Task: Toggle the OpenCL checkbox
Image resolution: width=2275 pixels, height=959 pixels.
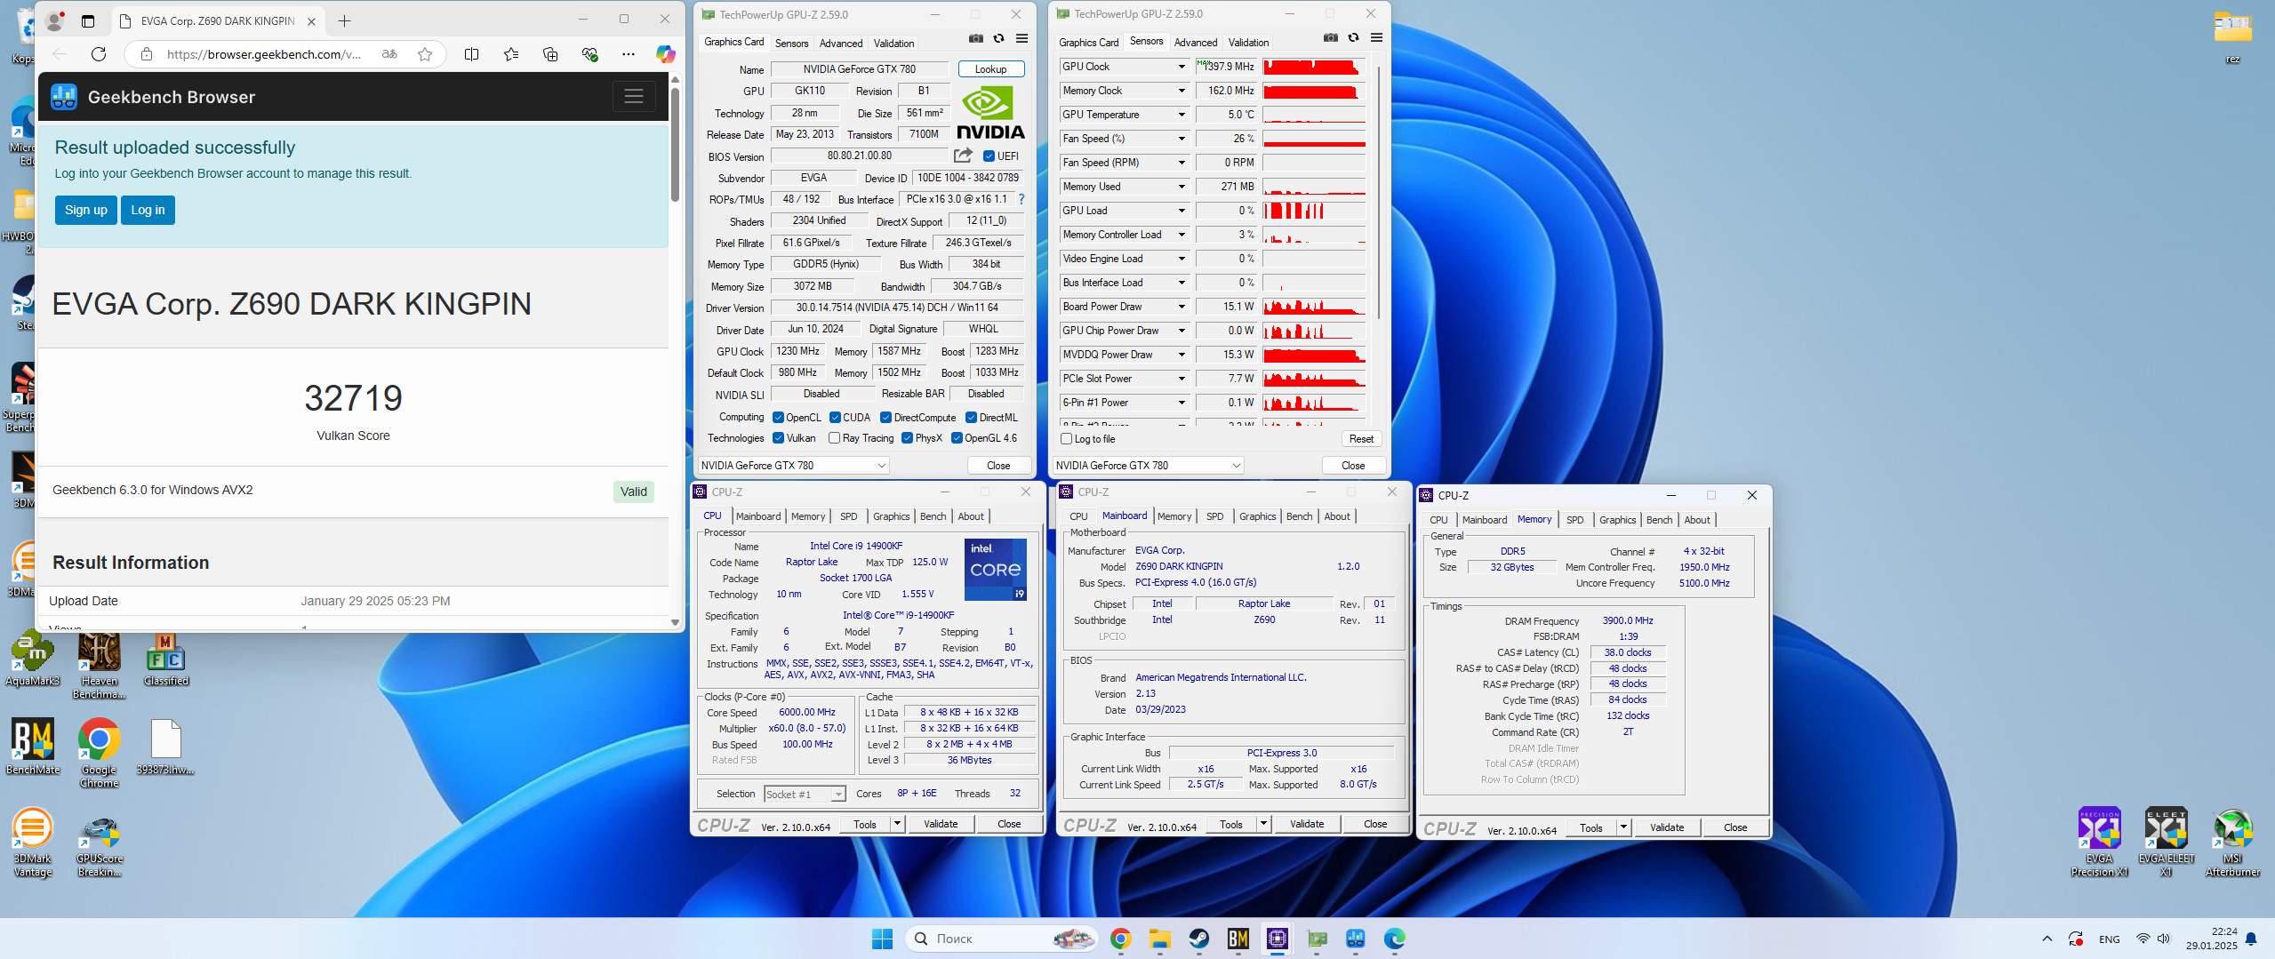Action: (778, 418)
